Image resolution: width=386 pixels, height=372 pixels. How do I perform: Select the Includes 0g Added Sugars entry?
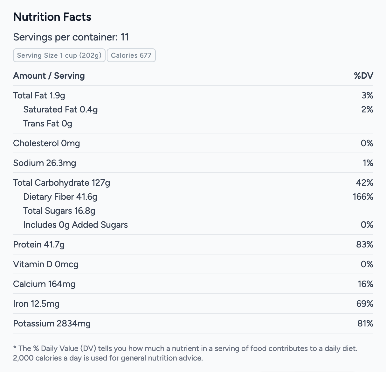[x=75, y=225]
